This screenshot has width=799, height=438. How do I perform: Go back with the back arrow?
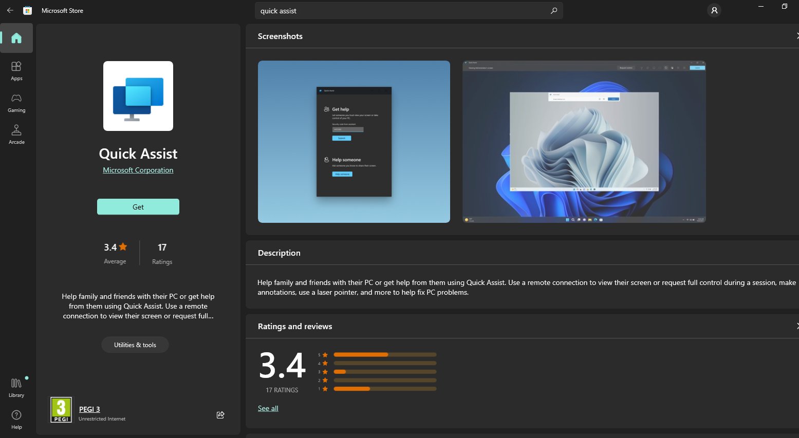click(x=10, y=10)
